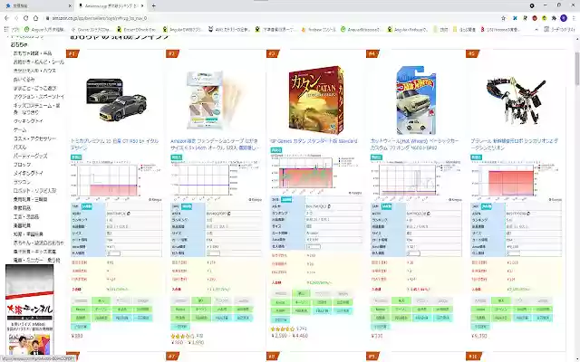580x362 pixels.
Task: Click the blue X extension icon
Action: click(515, 18)
